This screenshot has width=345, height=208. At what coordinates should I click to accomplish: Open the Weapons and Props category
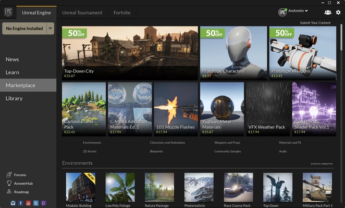point(227,142)
